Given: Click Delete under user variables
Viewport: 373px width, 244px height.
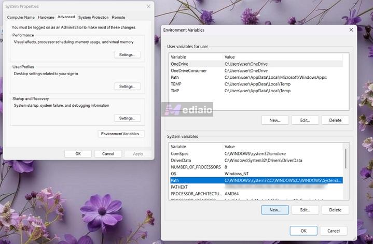Looking at the screenshot, I should [x=335, y=120].
